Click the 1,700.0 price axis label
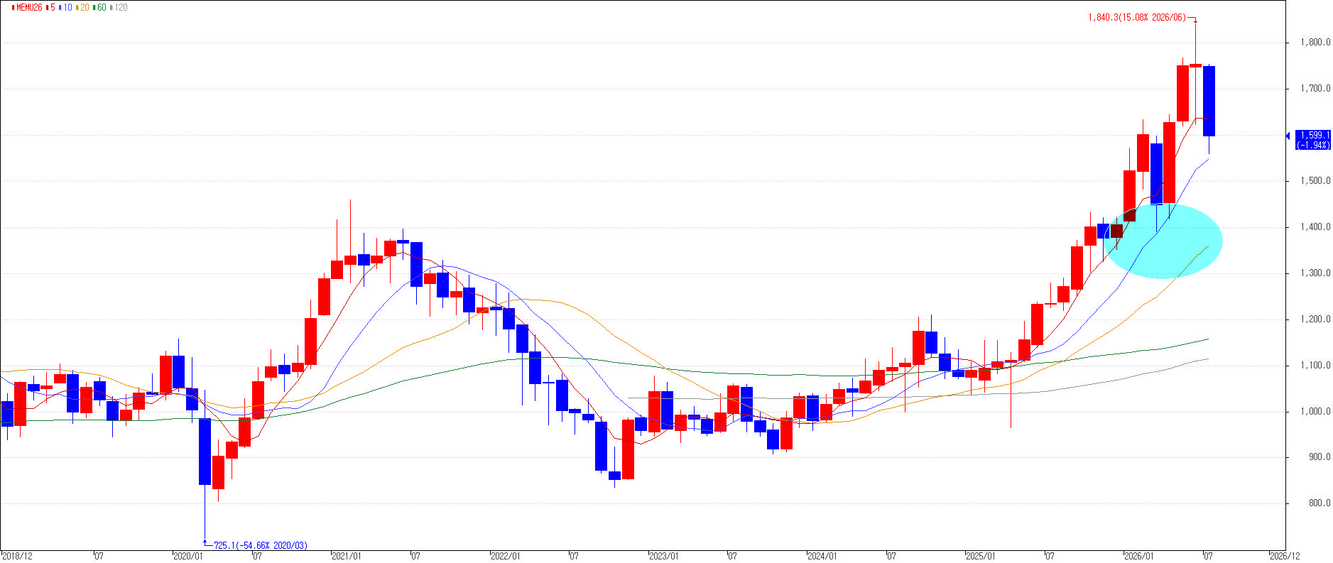The width and height of the screenshot is (1333, 563). tap(1315, 89)
